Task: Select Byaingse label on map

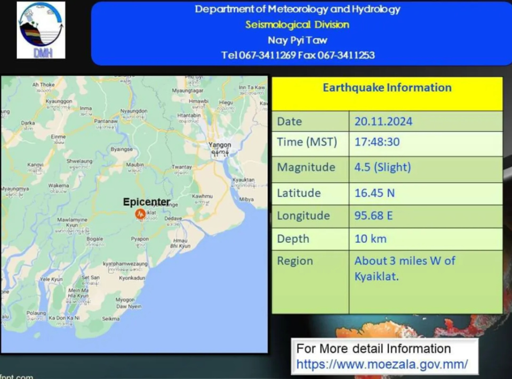Action: 122,149
